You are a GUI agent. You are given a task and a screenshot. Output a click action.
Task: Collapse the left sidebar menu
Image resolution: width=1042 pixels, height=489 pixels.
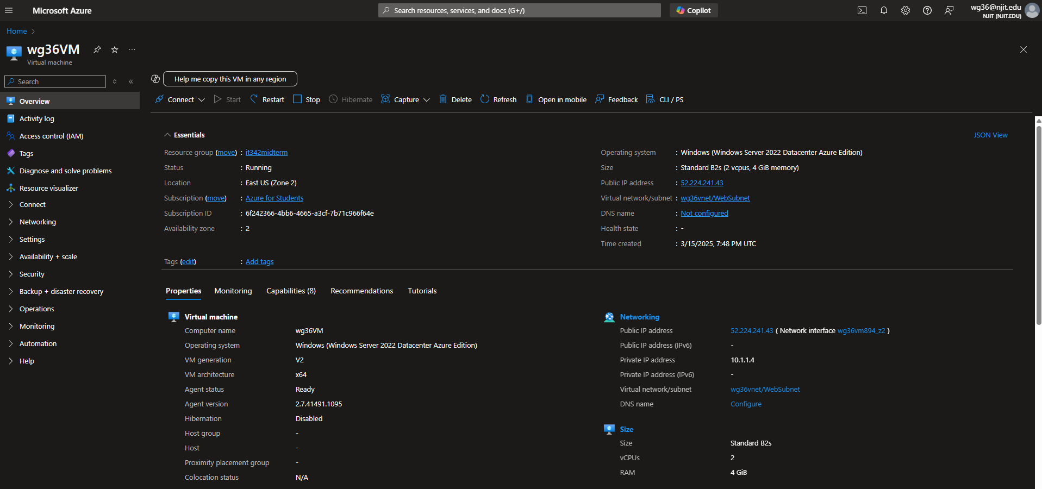pos(131,81)
